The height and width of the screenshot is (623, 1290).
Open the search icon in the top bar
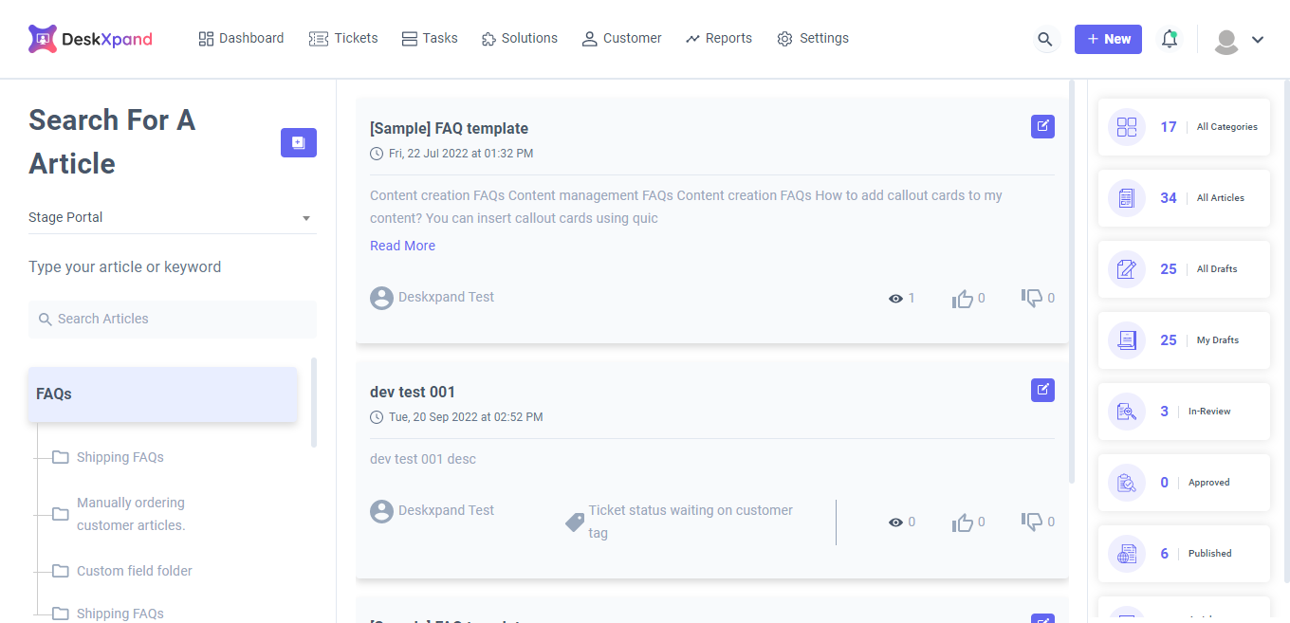(x=1045, y=40)
